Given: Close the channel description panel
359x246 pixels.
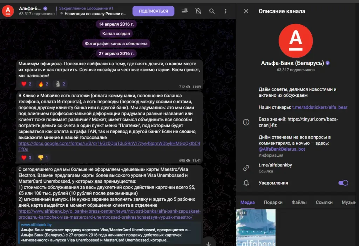Looking at the screenshot, I should 246,11.
